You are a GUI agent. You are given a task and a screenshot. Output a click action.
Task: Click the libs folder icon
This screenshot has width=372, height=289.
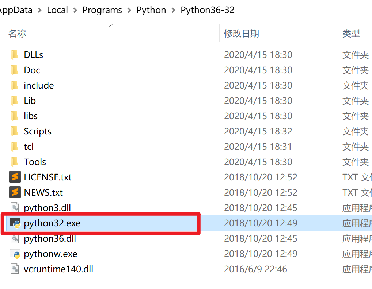click(x=15, y=116)
